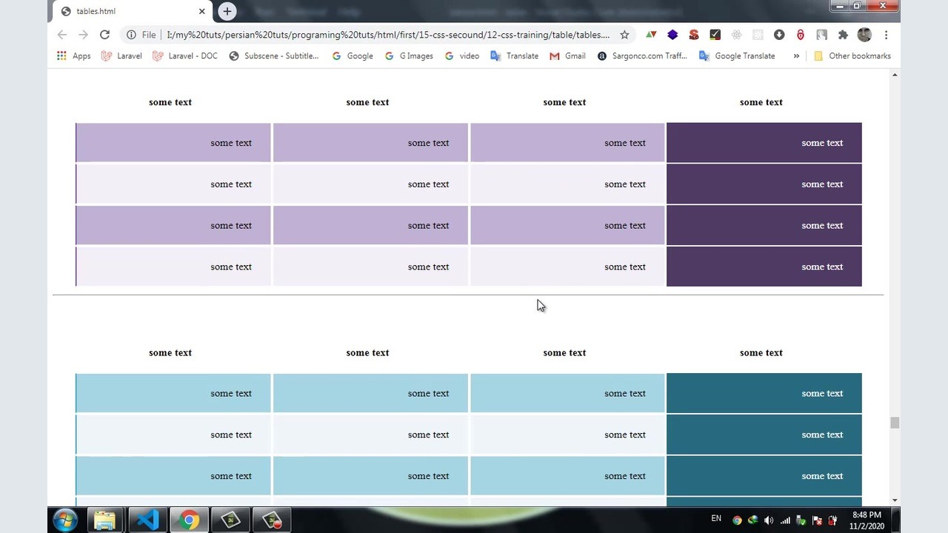The height and width of the screenshot is (533, 948).
Task: Click the dark purple cell in the first row
Action: (x=764, y=143)
